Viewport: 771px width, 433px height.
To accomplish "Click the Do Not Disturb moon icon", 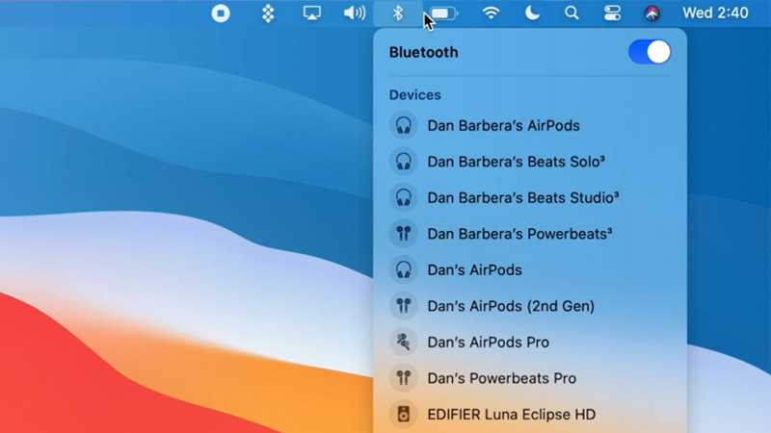I will pos(532,13).
